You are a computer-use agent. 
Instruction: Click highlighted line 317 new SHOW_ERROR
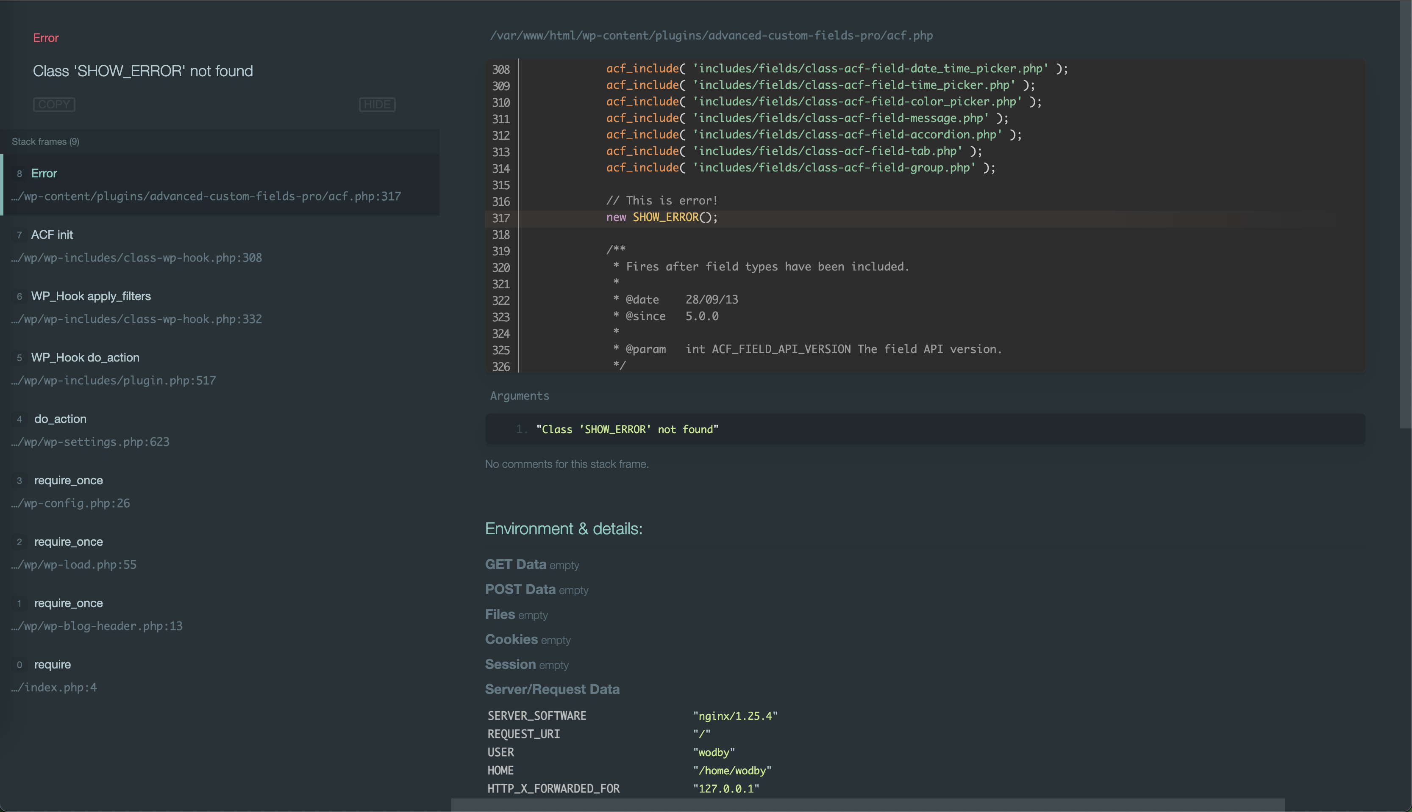pyautogui.click(x=662, y=218)
